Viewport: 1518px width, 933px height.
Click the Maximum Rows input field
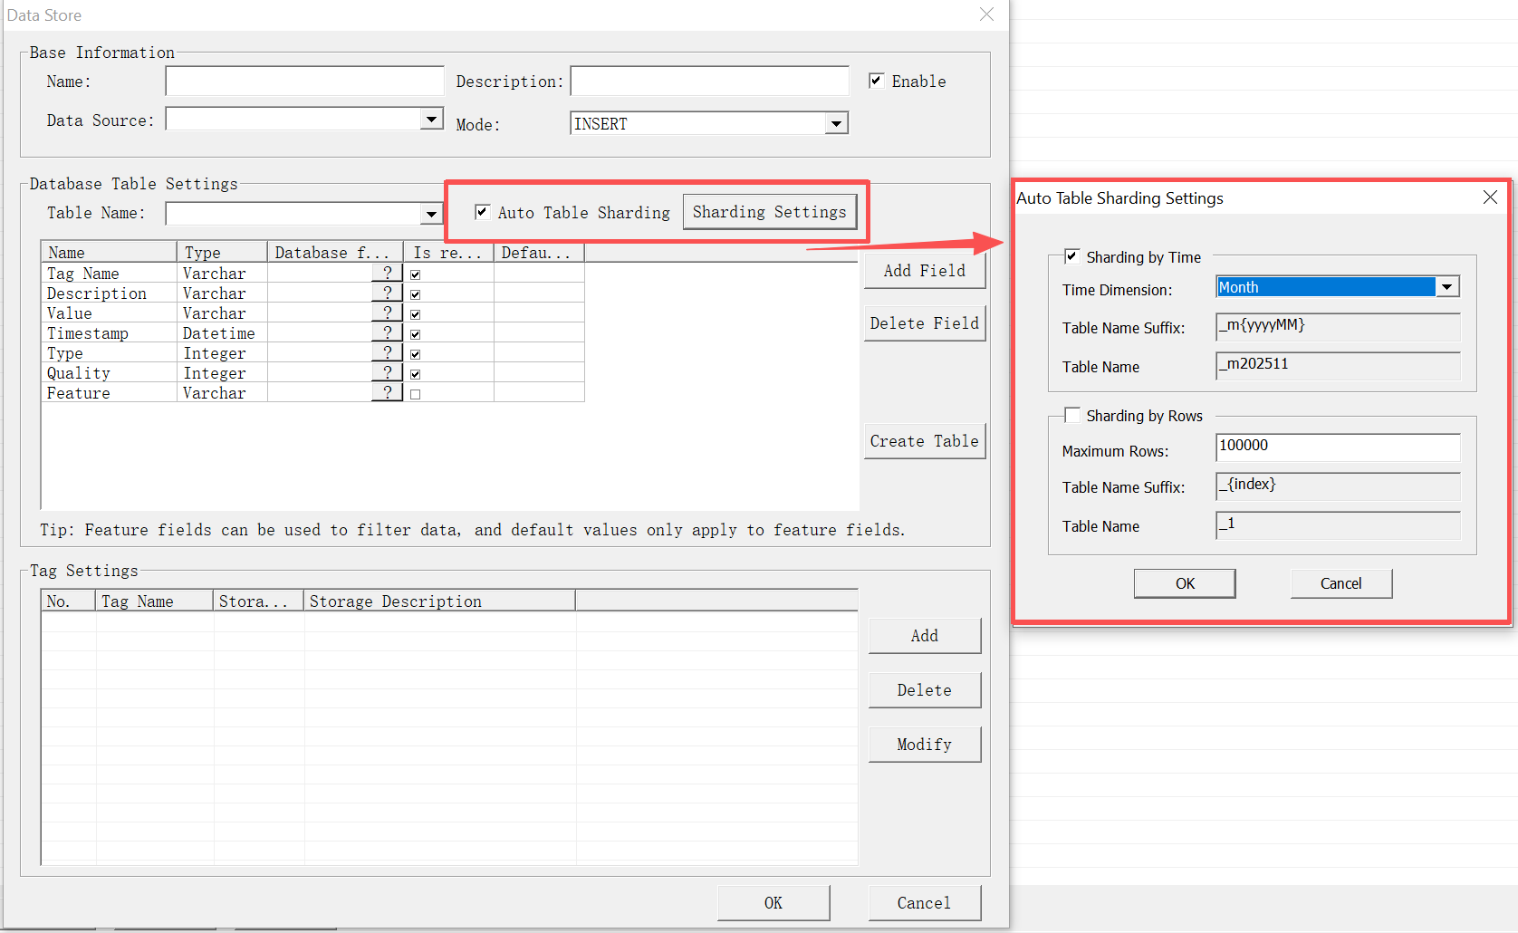tap(1337, 447)
